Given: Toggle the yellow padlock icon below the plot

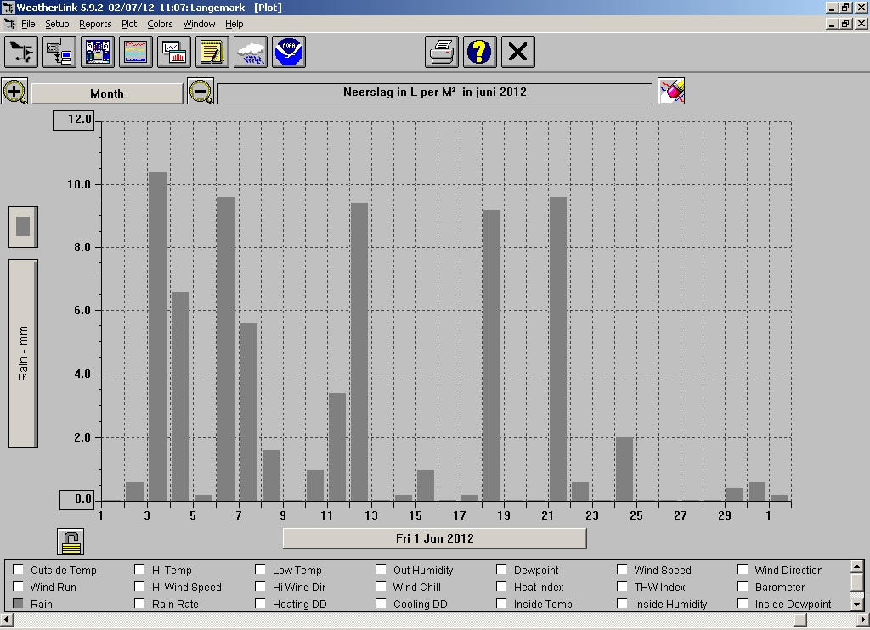Looking at the screenshot, I should pyautogui.click(x=71, y=542).
